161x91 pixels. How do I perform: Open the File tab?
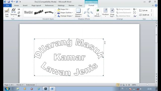[x=7, y=5]
